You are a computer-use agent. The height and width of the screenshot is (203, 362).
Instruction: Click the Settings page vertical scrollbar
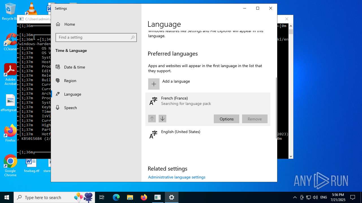tap(276, 108)
